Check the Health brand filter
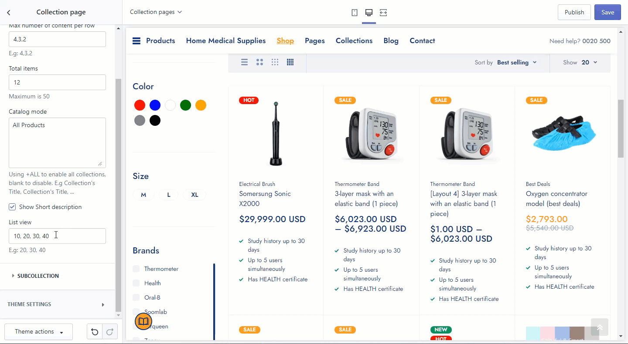This screenshot has height=344, width=628. pos(136,283)
